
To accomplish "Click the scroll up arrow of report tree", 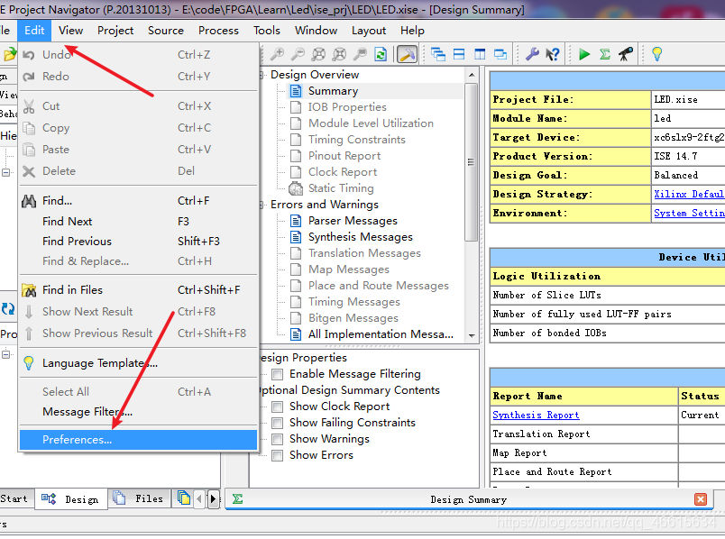I will click(x=472, y=75).
